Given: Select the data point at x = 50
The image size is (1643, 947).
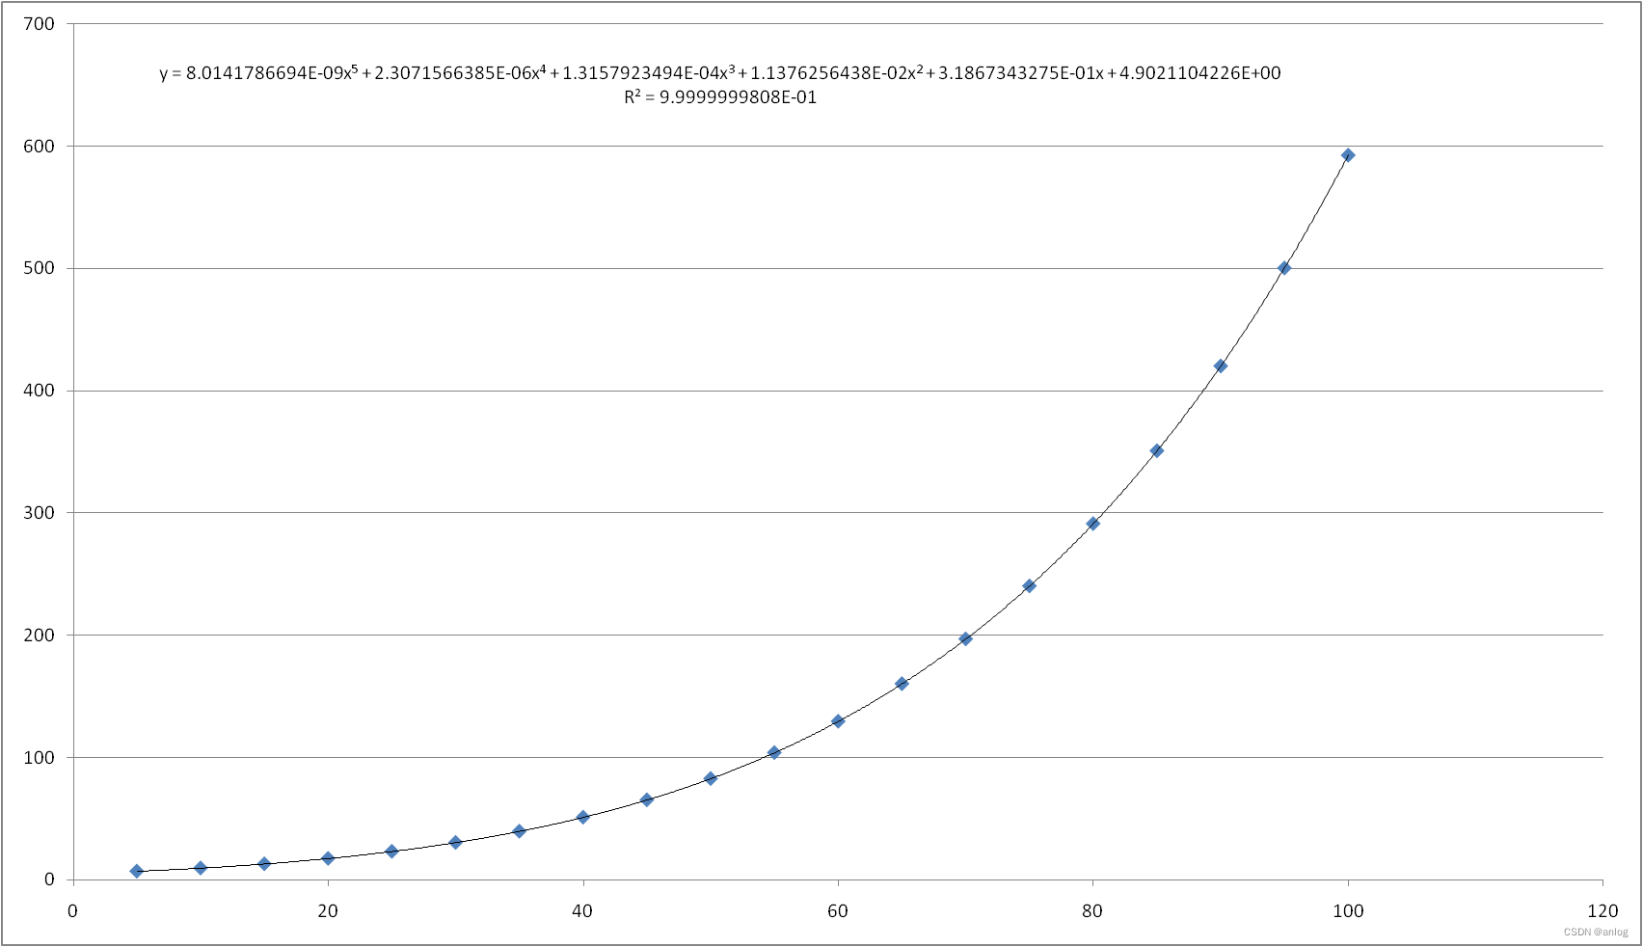Looking at the screenshot, I should coord(711,778).
